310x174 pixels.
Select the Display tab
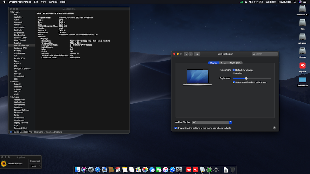213,63
